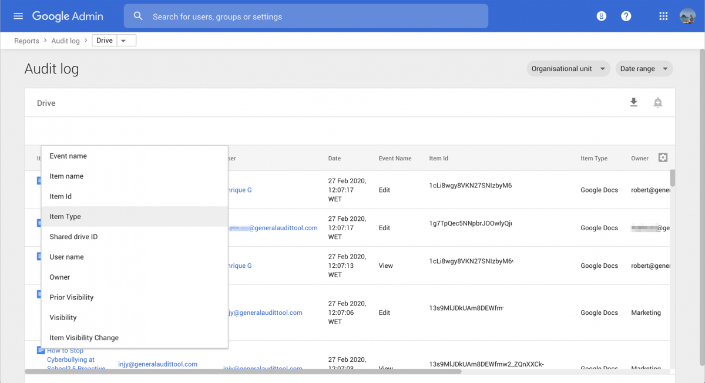Image resolution: width=705 pixels, height=383 pixels.
Task: Click the Item Type column header
Action: tap(594, 158)
